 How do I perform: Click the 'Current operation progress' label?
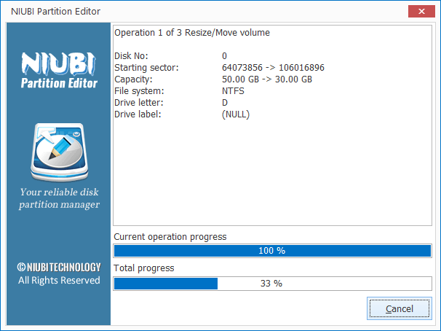(170, 237)
